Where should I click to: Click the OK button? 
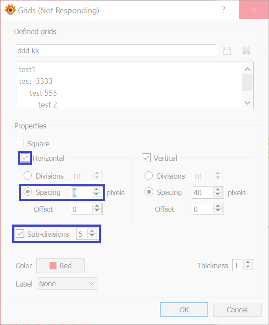(x=184, y=310)
